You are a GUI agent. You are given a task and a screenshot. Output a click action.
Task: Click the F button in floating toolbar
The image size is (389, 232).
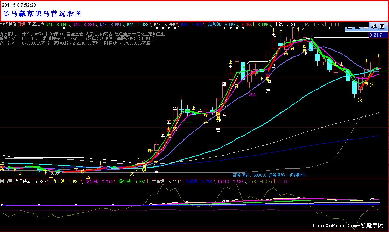(x=382, y=26)
